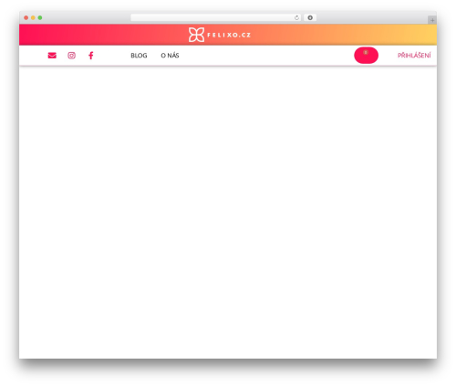Open the Facebook icon link
456x386 pixels.
(90, 56)
